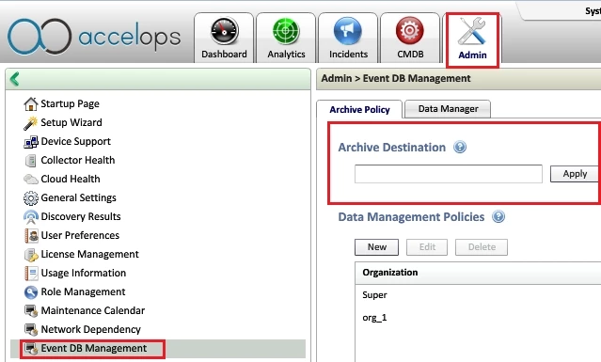Click the Role Management icon

pyautogui.click(x=31, y=291)
